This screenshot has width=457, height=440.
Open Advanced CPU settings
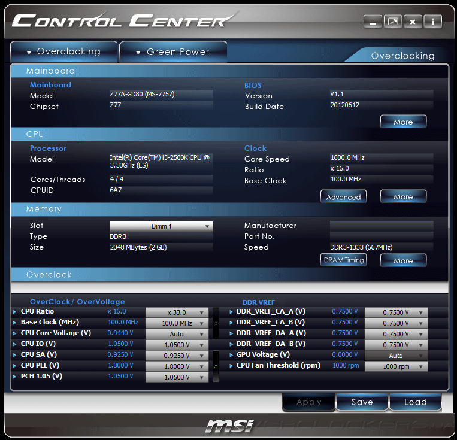(x=343, y=197)
